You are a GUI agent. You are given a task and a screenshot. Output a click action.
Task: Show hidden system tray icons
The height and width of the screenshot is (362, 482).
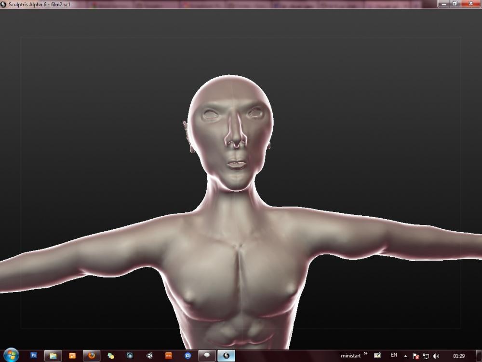(405, 356)
